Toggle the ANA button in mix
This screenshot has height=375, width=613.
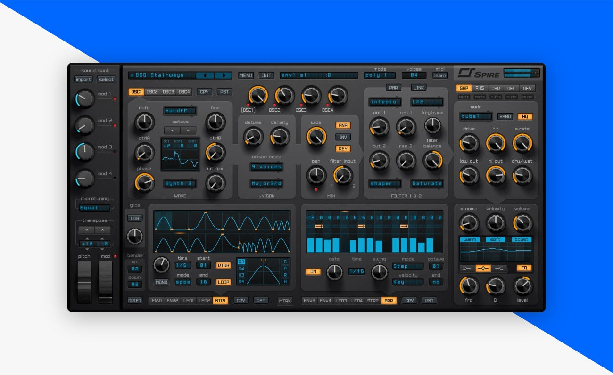coord(343,125)
